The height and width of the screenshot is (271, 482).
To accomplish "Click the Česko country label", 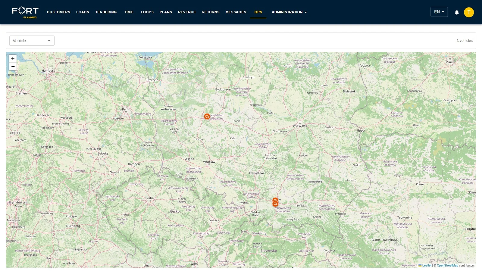I will pos(175,212).
